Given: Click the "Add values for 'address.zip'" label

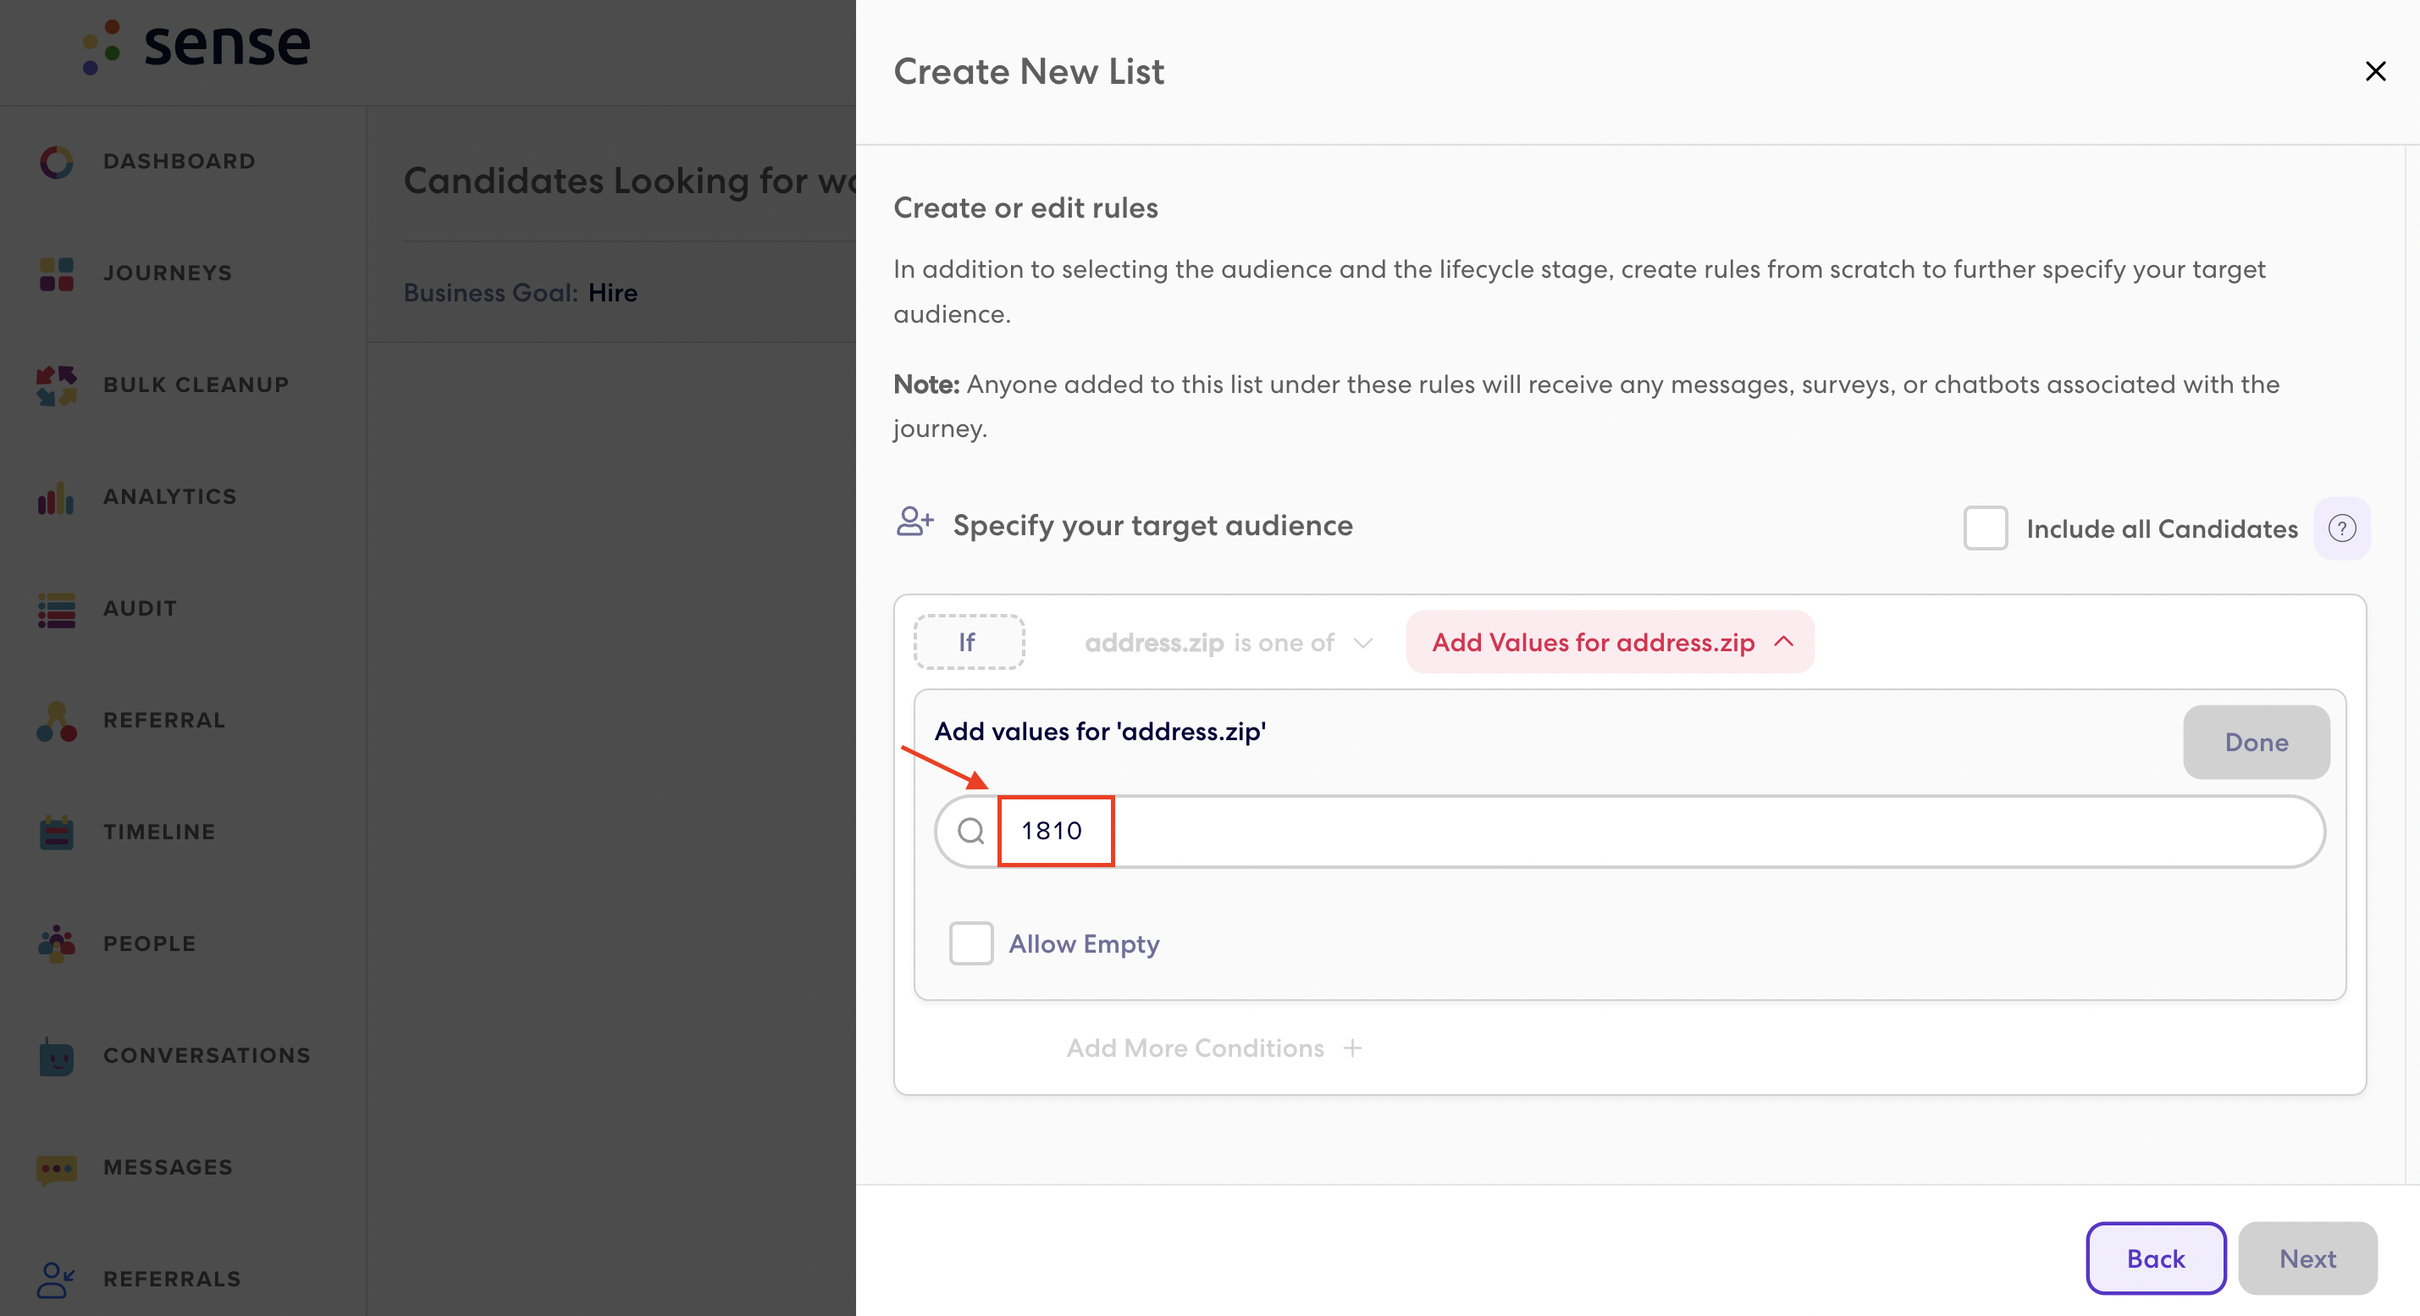Looking at the screenshot, I should 1100,732.
